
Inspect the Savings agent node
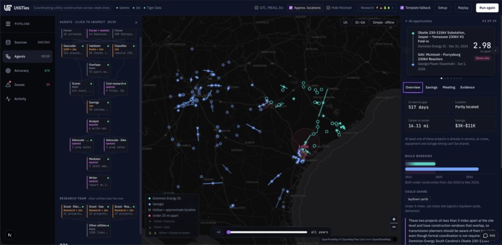tap(98, 107)
